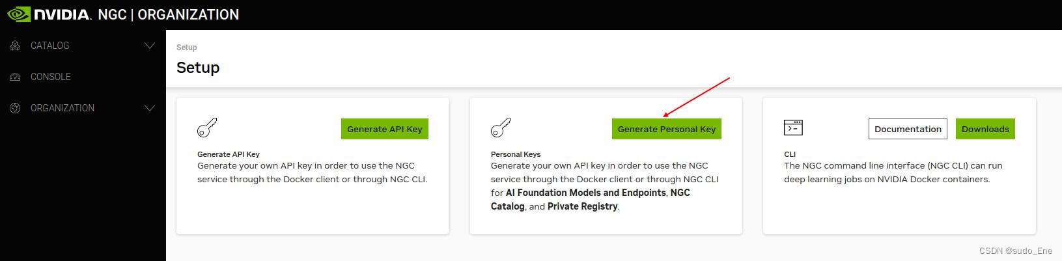Expand the Organization section chevron

tap(150, 108)
